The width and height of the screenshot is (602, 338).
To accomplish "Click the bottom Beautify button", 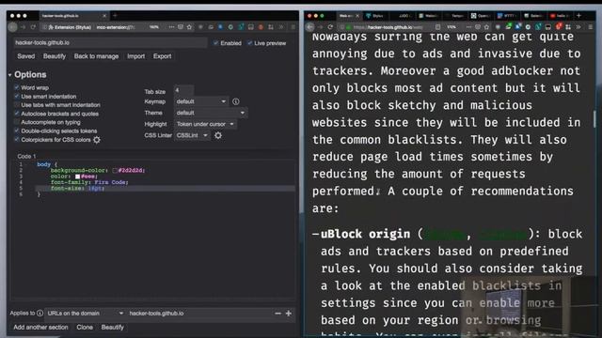I will pyautogui.click(x=113, y=328).
